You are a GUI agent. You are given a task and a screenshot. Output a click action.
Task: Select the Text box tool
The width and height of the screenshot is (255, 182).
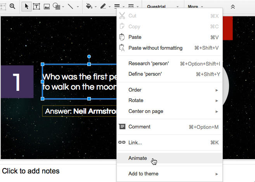click(x=36, y=7)
